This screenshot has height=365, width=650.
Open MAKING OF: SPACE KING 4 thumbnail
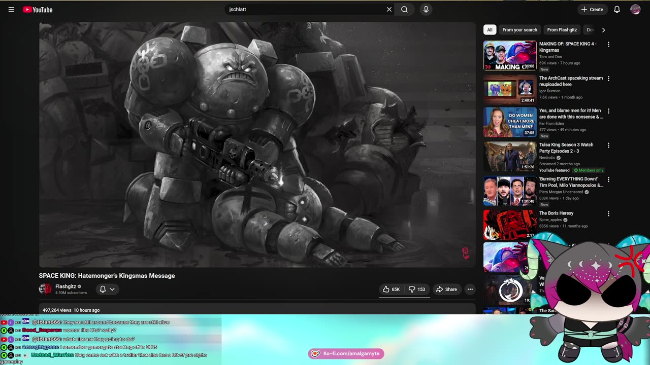point(510,55)
